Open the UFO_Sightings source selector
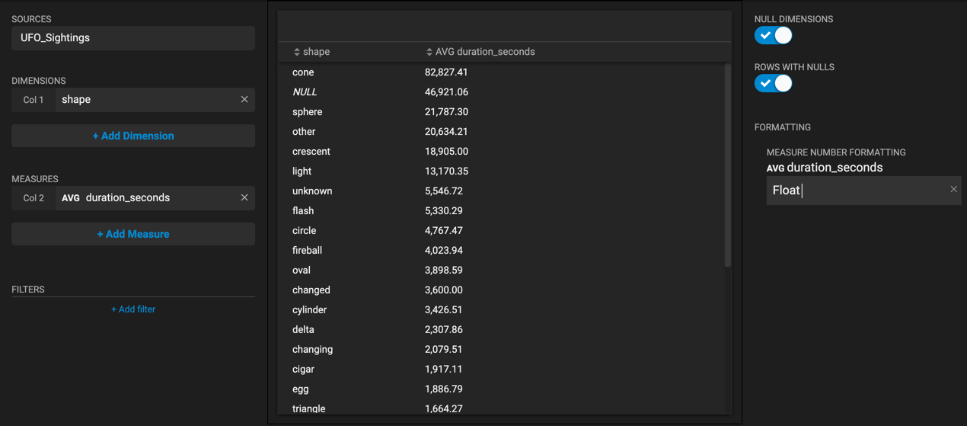 [x=133, y=38]
